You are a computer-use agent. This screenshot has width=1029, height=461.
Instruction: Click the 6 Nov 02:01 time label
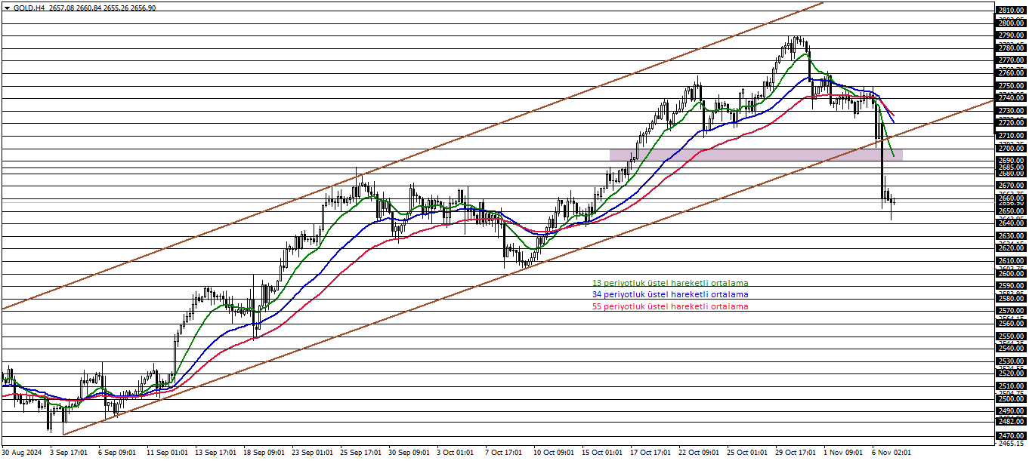[x=891, y=453]
